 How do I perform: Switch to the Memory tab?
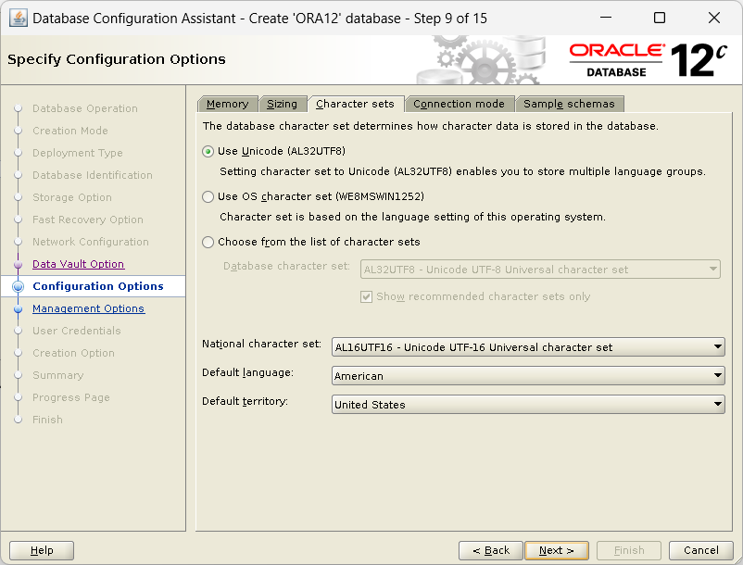coord(228,104)
